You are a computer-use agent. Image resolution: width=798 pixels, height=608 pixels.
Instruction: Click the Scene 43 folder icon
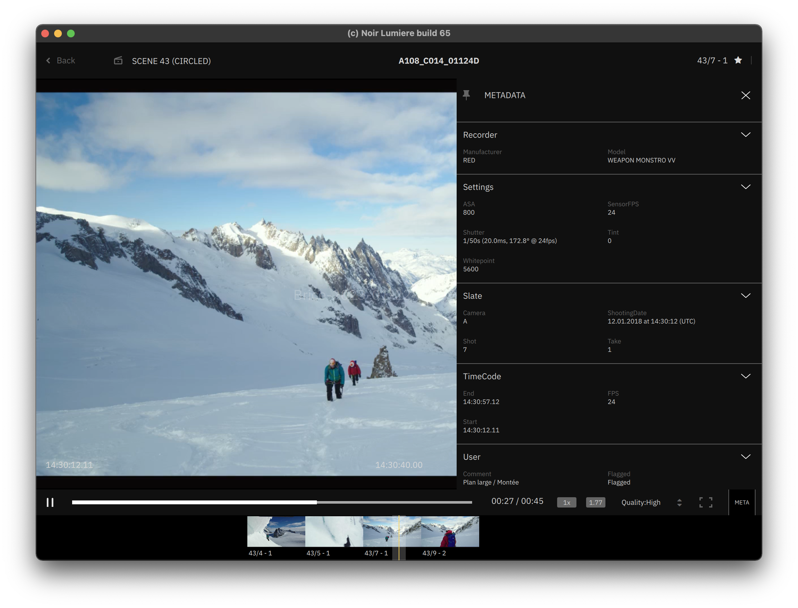pos(118,61)
